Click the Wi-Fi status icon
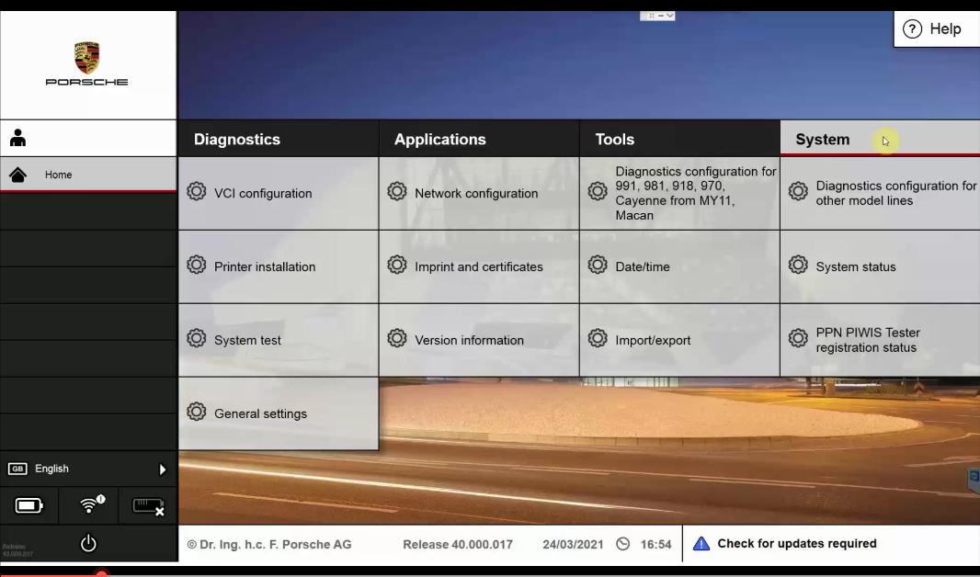 90,505
